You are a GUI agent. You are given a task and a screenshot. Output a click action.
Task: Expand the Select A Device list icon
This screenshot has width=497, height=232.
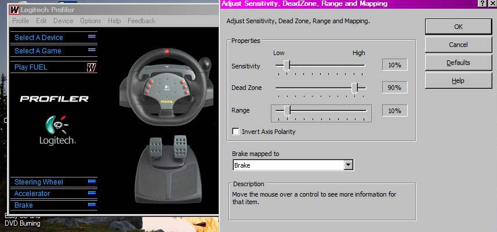coord(92,37)
